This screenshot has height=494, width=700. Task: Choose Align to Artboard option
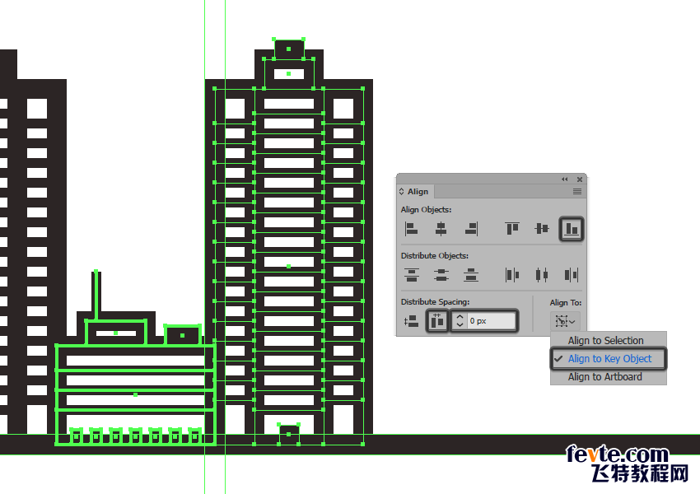coord(604,377)
